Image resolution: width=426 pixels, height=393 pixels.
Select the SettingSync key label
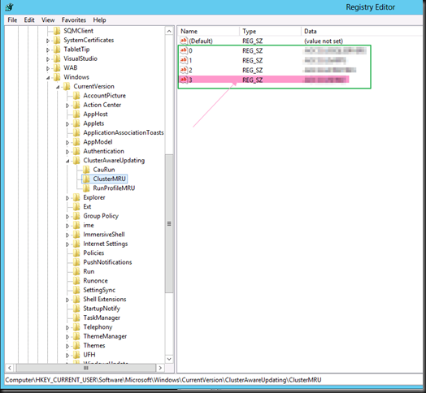pos(99,290)
